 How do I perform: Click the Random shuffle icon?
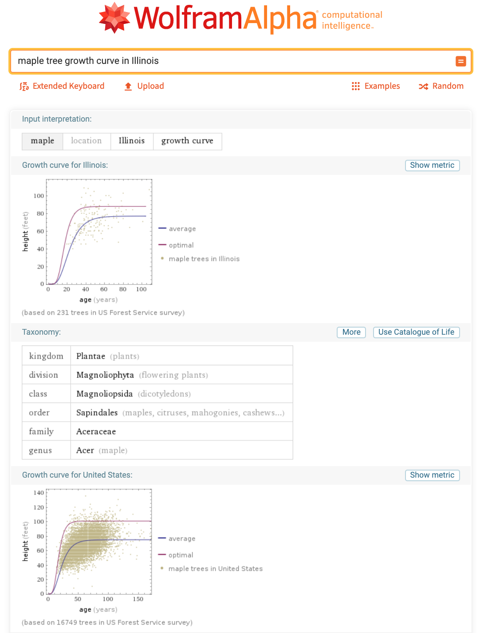click(424, 86)
